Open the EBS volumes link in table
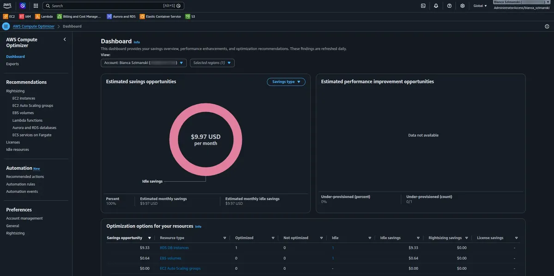 point(170,258)
